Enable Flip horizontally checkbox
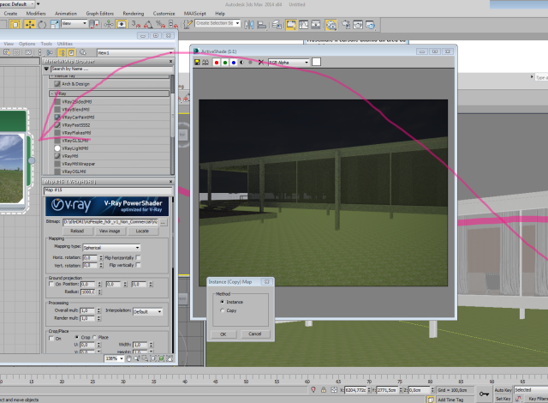The height and width of the screenshot is (403, 548). [138, 257]
